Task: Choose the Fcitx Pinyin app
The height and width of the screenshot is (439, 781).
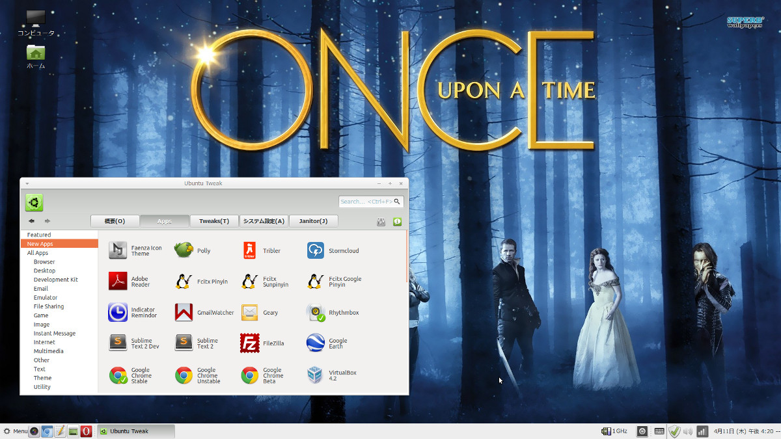Action: pyautogui.click(x=202, y=282)
